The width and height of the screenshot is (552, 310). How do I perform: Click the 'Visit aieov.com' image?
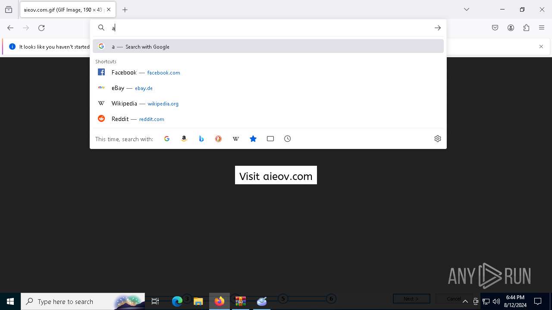(276, 175)
